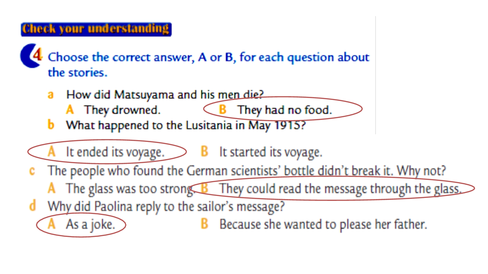Image resolution: width=488 pixels, height=274 pixels.
Task: Pick "Because she wanted to please her father."
Action: [323, 225]
